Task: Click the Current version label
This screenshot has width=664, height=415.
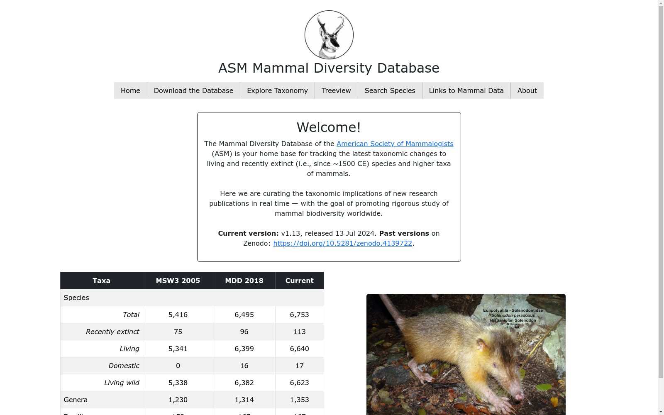Action: point(248,233)
